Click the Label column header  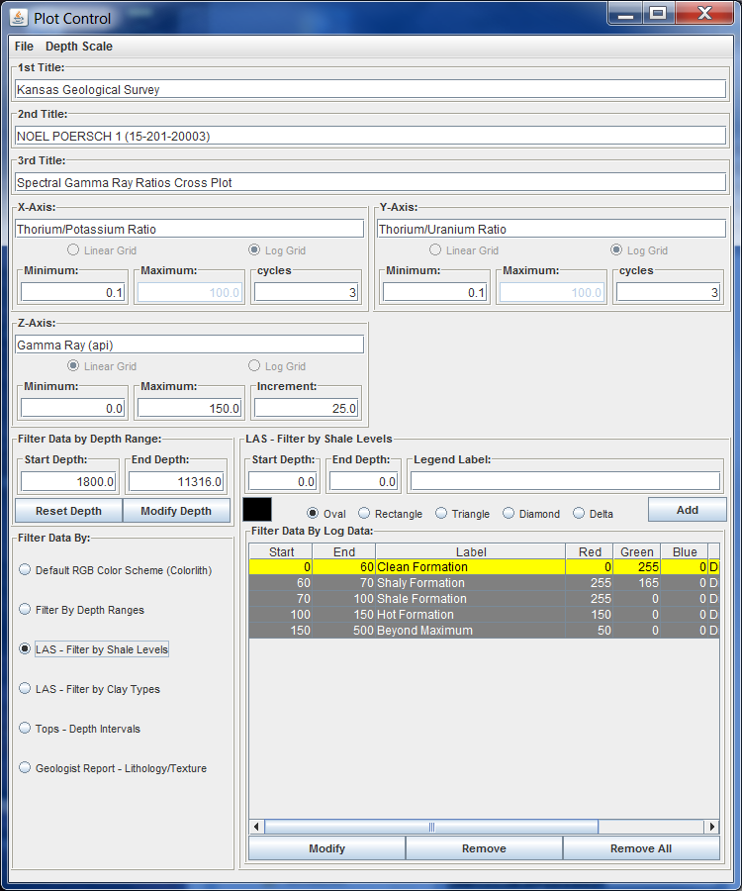tap(471, 551)
